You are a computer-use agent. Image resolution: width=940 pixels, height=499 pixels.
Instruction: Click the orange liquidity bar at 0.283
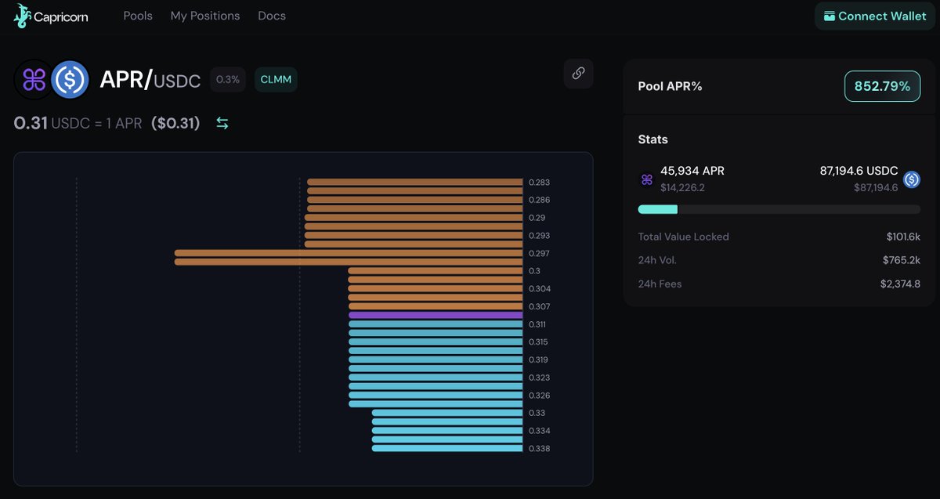(x=415, y=182)
